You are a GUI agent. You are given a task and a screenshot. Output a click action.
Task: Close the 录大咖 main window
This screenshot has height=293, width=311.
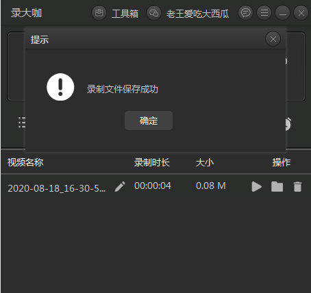[301, 13]
